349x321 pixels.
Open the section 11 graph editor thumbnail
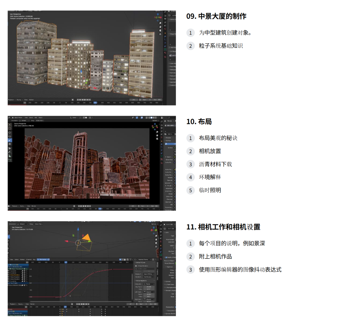coord(92,268)
